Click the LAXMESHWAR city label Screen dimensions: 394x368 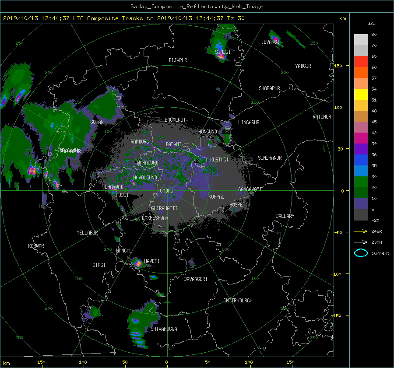[155, 218]
